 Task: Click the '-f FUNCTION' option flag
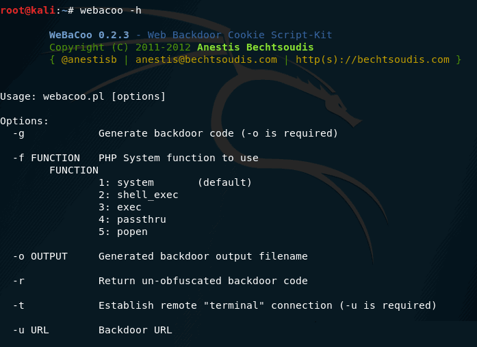(x=47, y=158)
